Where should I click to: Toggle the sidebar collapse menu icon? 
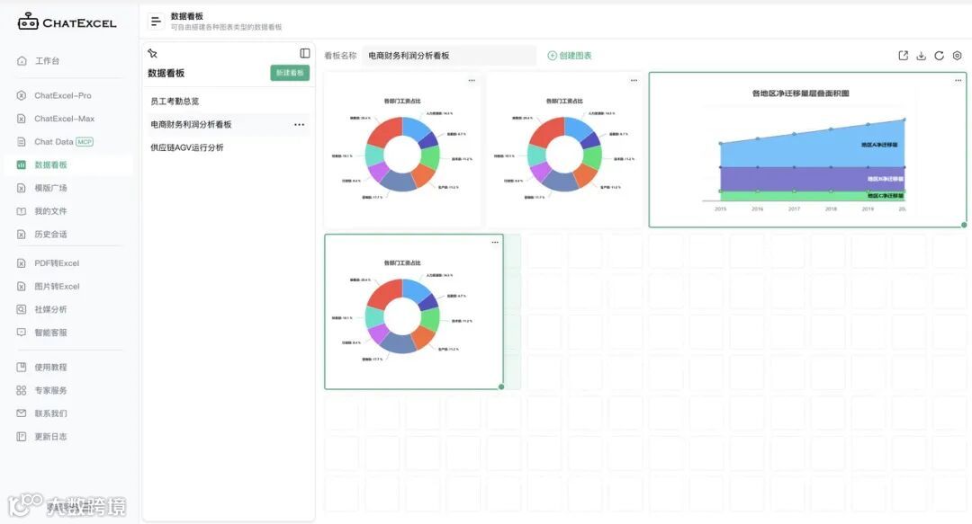coord(156,22)
